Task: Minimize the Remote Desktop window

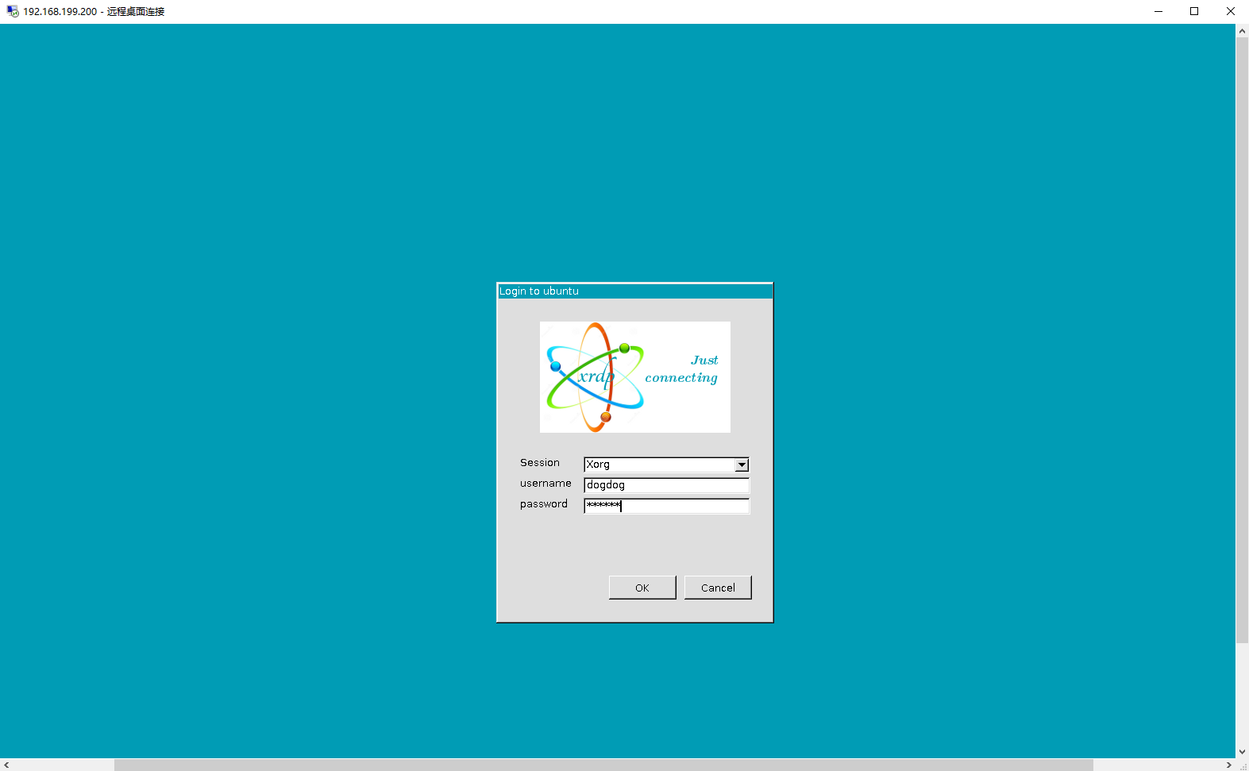Action: 1158,11
